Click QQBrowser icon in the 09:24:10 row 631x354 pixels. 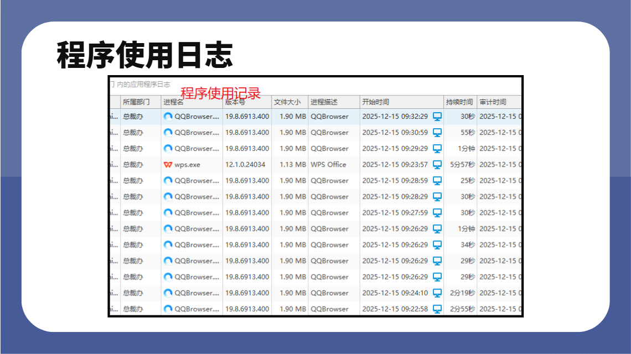coord(168,293)
